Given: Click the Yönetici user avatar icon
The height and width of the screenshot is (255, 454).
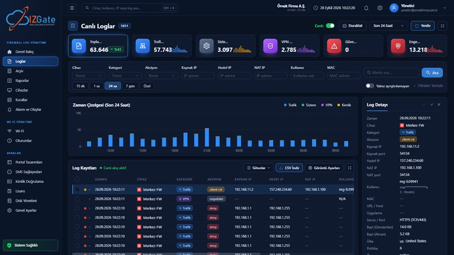Looking at the screenshot, I should 394,8.
